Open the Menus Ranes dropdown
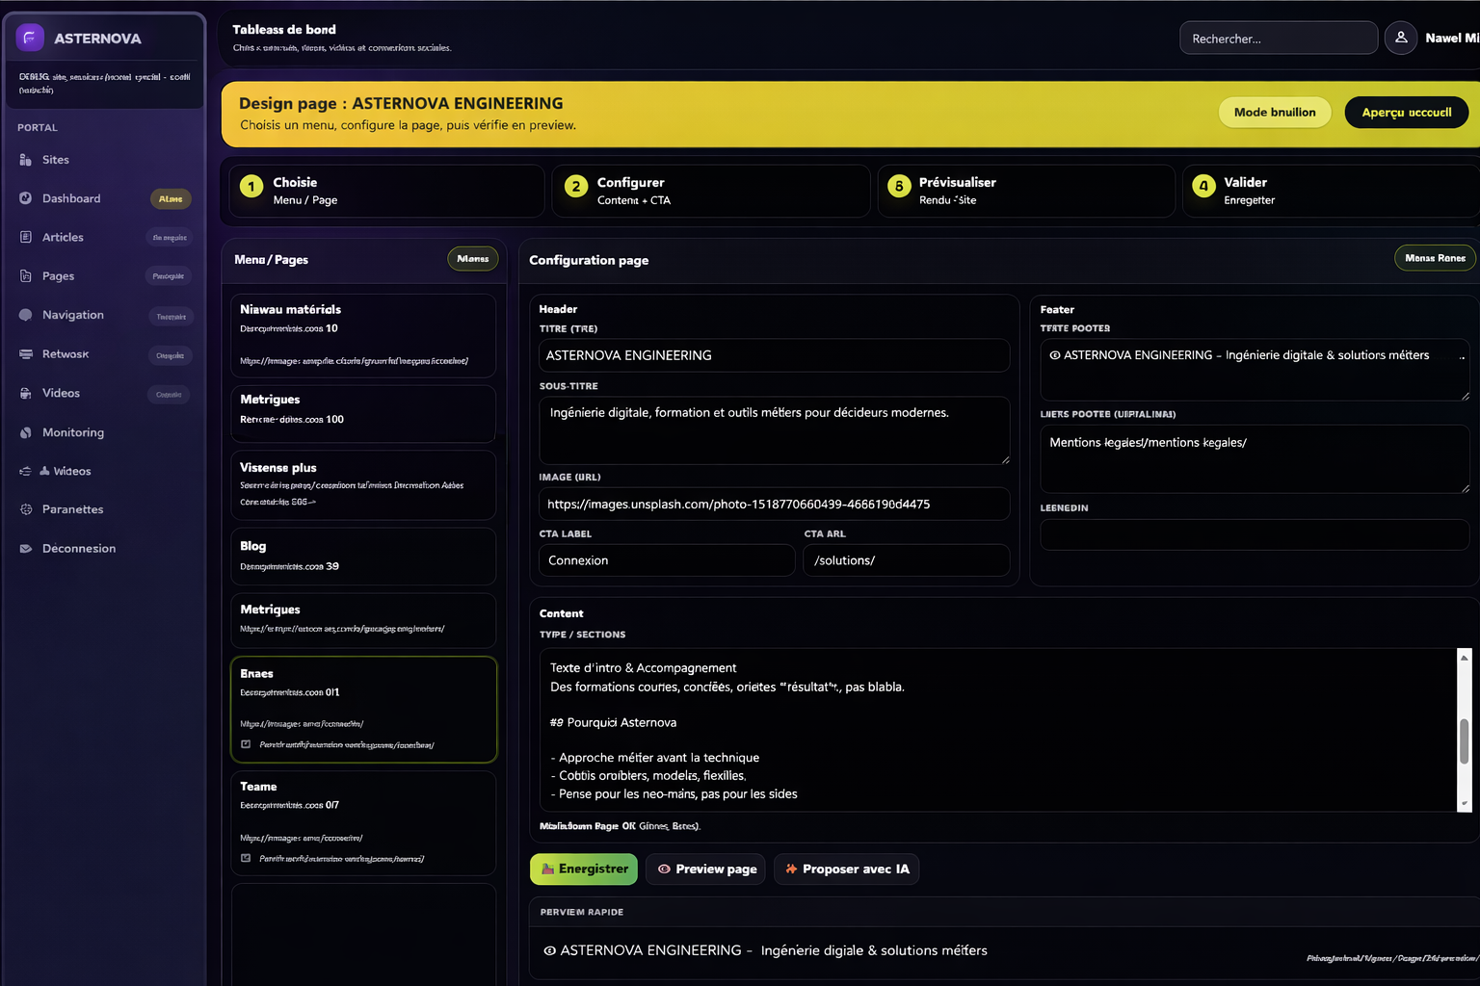Viewport: 1480px width, 986px height. [x=1435, y=257]
